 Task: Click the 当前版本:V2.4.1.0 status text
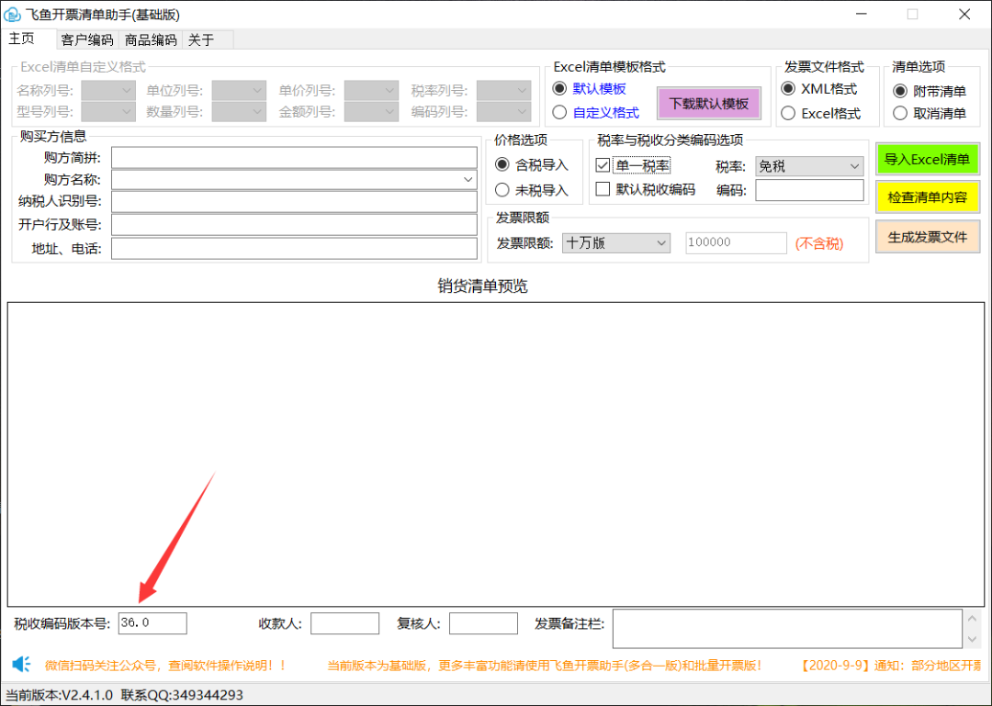click(x=60, y=695)
